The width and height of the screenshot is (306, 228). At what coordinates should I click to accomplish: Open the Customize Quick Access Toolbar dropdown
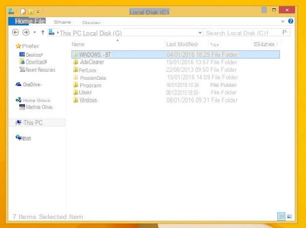[x=38, y=12]
